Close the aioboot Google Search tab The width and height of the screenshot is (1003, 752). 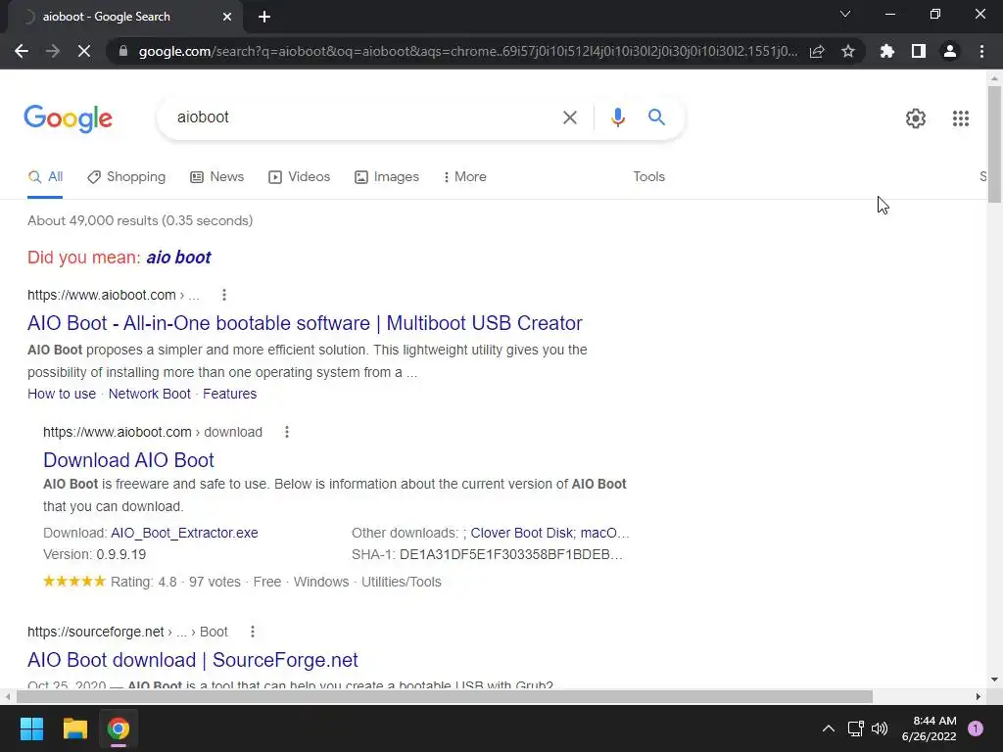(x=227, y=17)
